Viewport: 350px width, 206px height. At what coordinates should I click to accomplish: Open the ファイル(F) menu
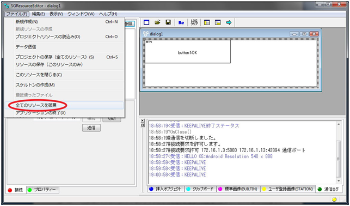pos(17,14)
